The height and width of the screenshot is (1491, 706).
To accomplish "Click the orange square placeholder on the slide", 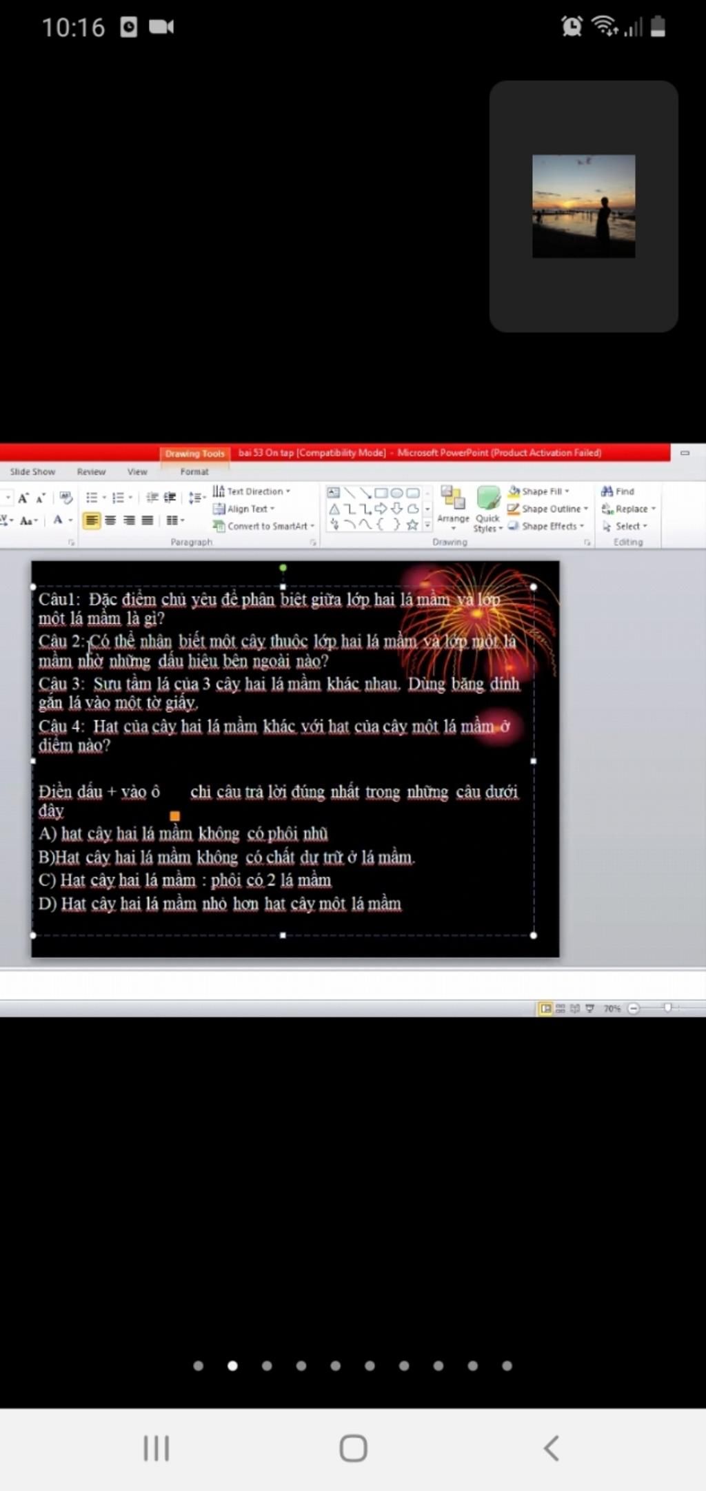I will pos(174,816).
